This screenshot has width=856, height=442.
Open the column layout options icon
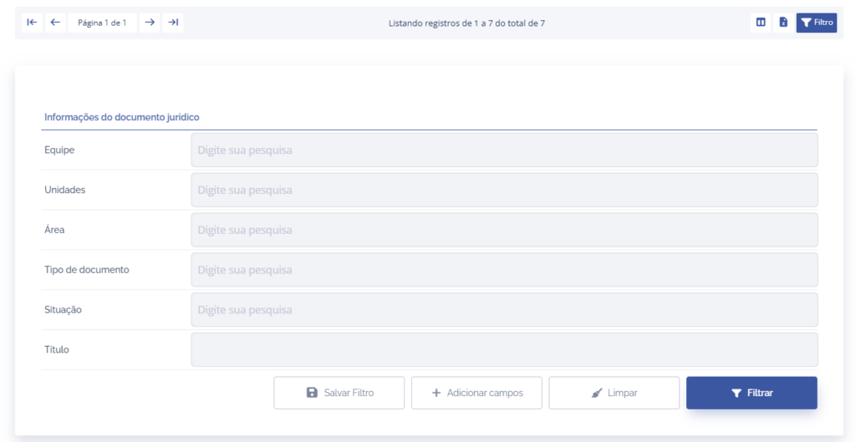click(761, 23)
